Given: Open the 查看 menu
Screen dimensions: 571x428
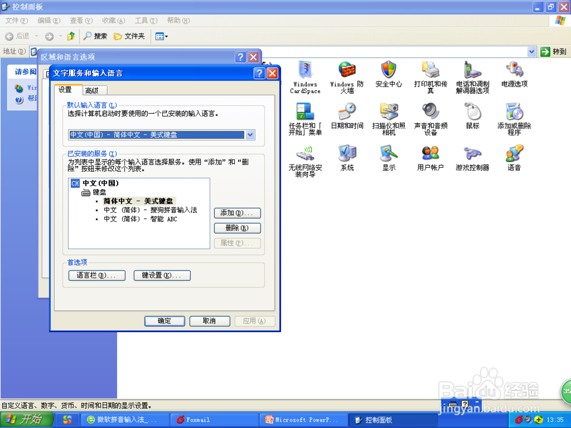Looking at the screenshot, I should point(81,21).
